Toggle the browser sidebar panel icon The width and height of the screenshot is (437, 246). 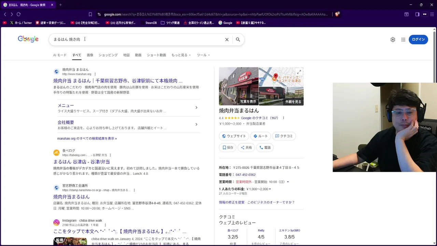coord(417,14)
